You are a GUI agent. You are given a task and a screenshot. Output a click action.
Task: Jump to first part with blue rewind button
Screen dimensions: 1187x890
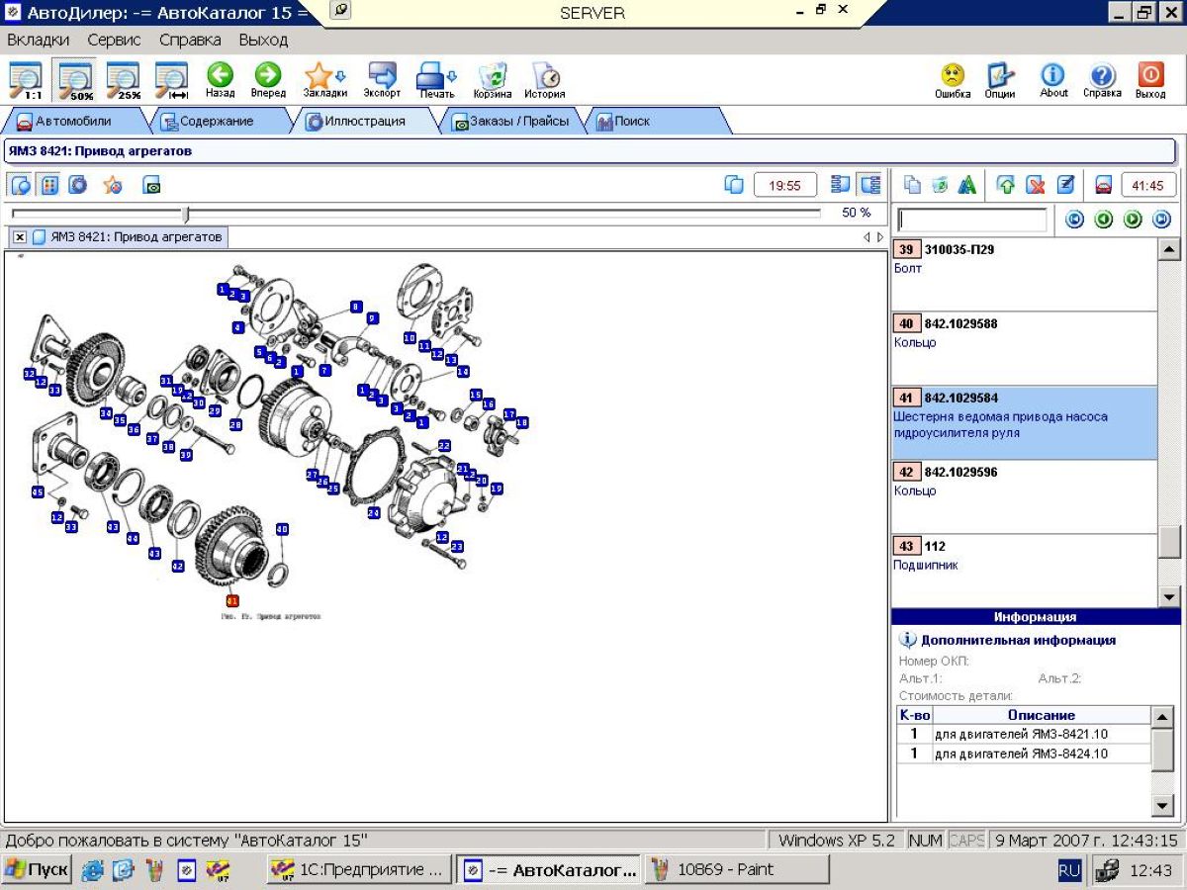click(1074, 220)
